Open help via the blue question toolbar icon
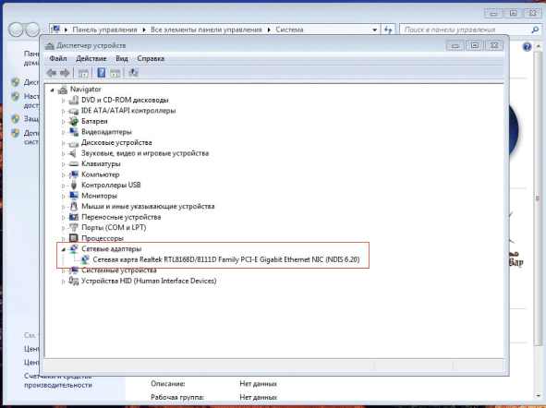 pos(101,73)
